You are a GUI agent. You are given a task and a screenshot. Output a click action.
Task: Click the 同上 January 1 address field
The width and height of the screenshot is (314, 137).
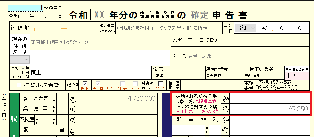(91, 73)
